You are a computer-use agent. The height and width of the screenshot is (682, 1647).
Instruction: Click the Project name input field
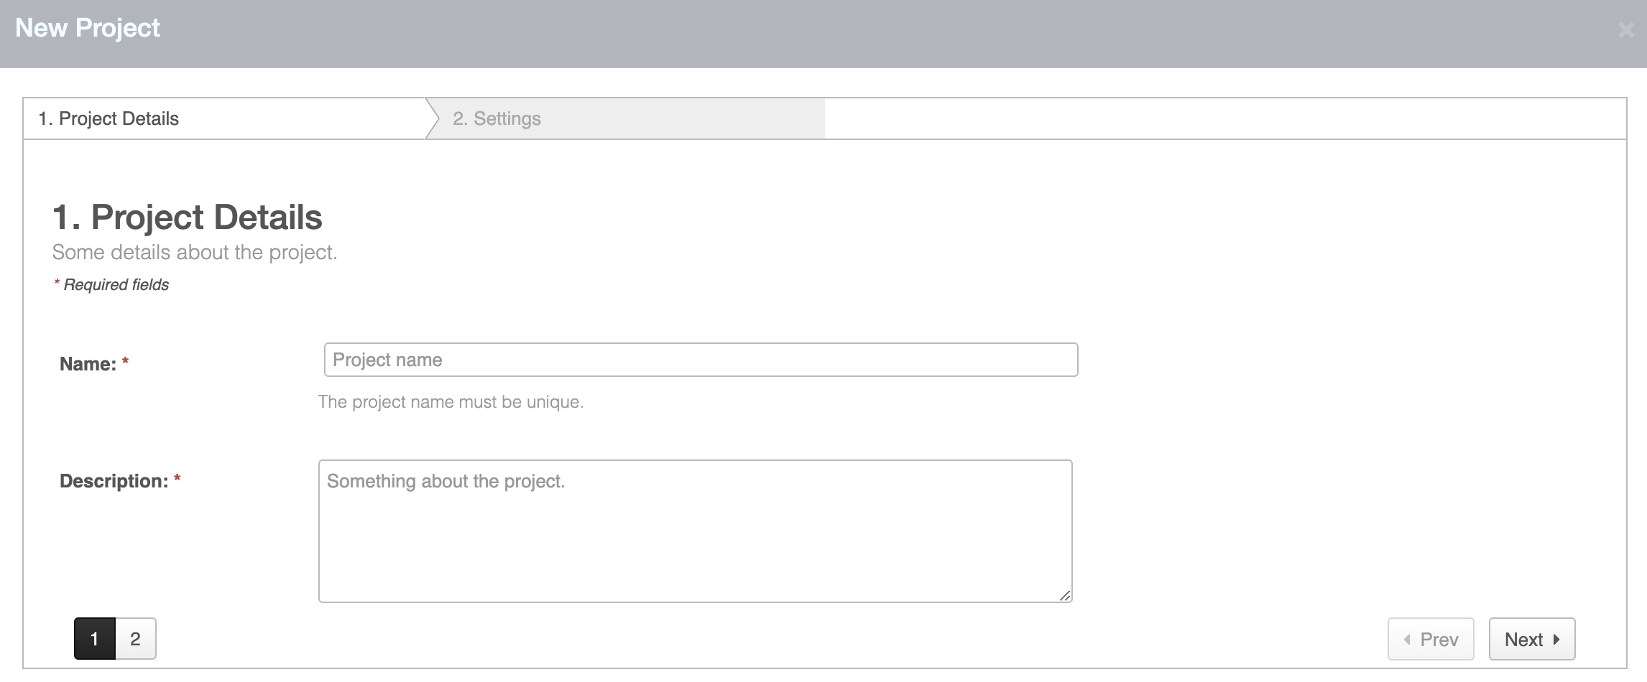point(701,360)
